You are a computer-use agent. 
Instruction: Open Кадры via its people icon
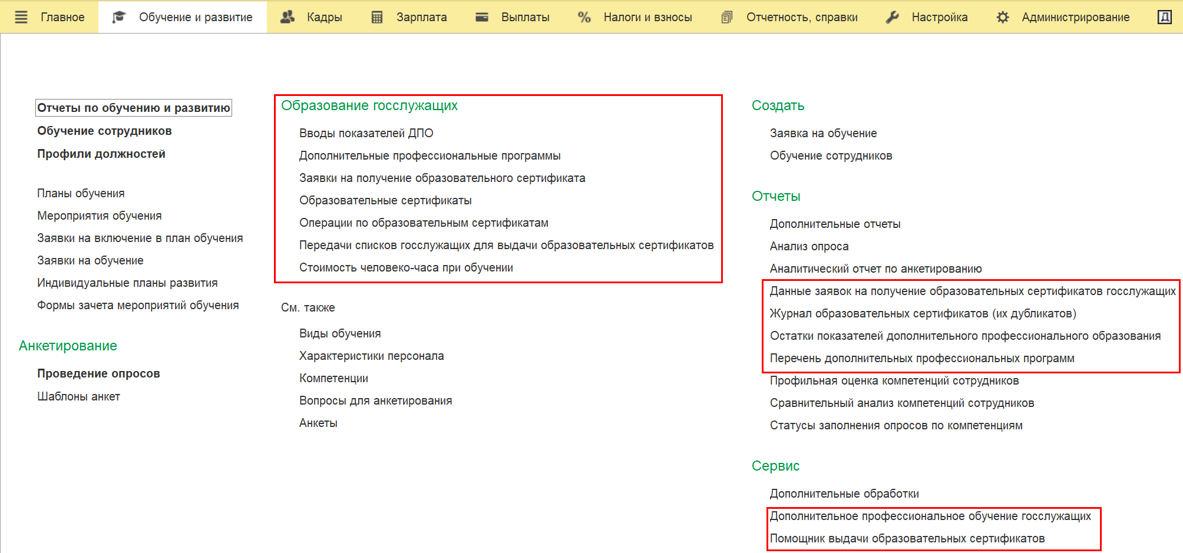[288, 17]
